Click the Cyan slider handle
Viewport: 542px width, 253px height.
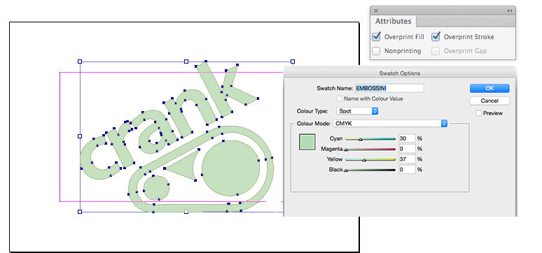click(x=360, y=140)
